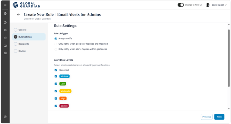The image size is (231, 124).
Task: Click the building icon in sidebar
Action: pos(5,53)
